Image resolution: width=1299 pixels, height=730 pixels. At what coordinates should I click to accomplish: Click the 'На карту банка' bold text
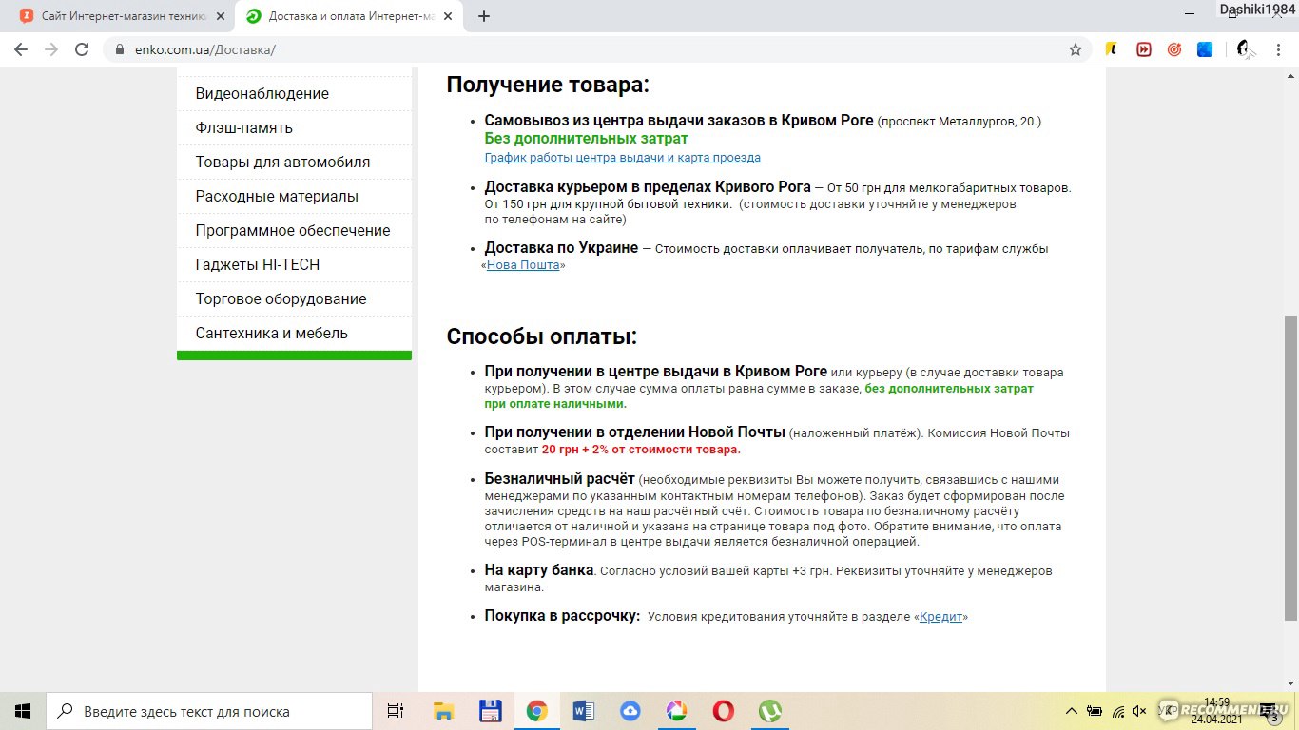click(x=539, y=570)
